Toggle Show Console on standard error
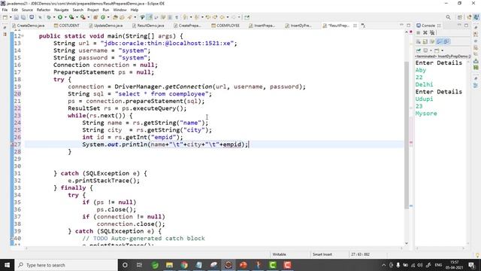Image resolution: width=481 pixels, height=271 pixels. click(x=446, y=41)
